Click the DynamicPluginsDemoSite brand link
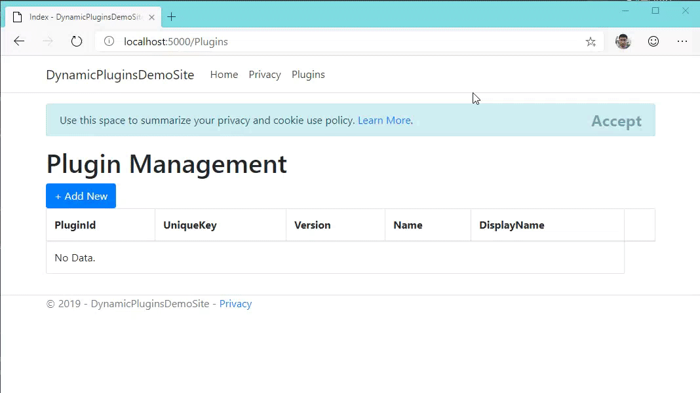700x393 pixels. pyautogui.click(x=120, y=75)
